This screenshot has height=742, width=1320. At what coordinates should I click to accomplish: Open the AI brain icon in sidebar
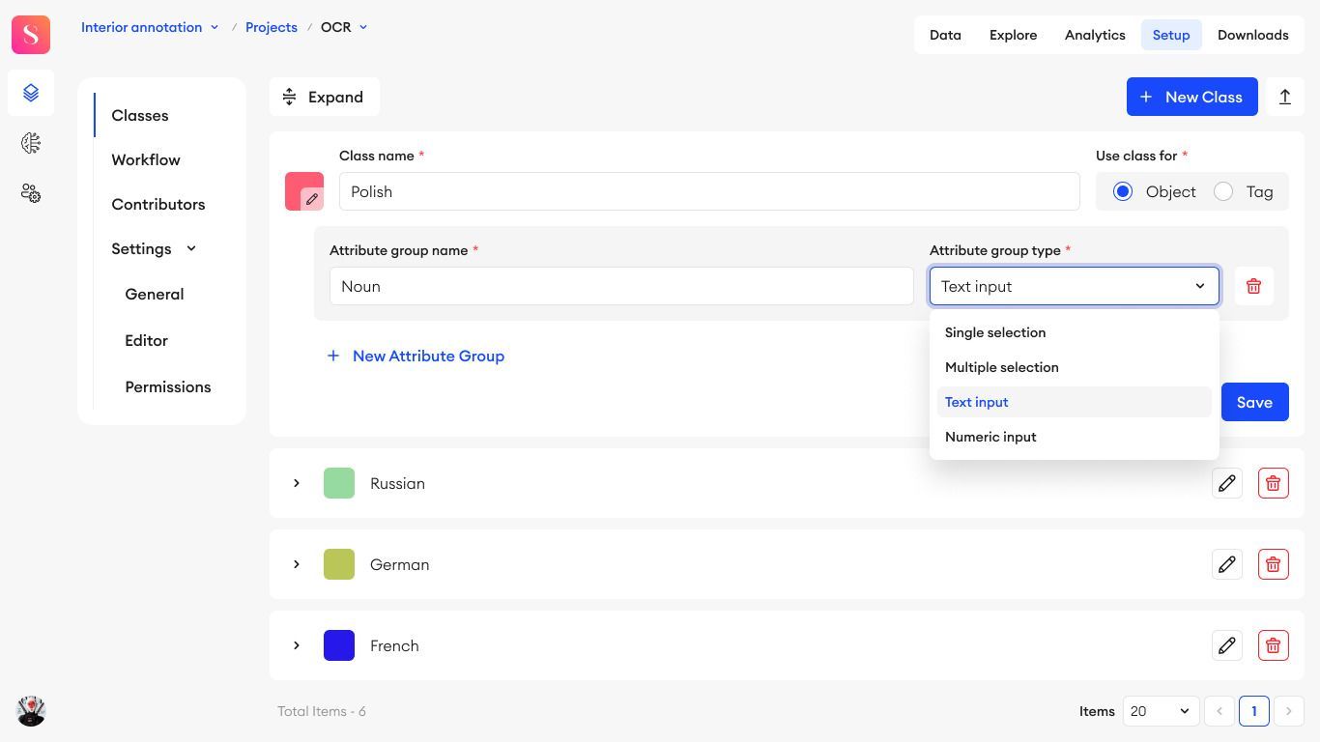click(31, 143)
